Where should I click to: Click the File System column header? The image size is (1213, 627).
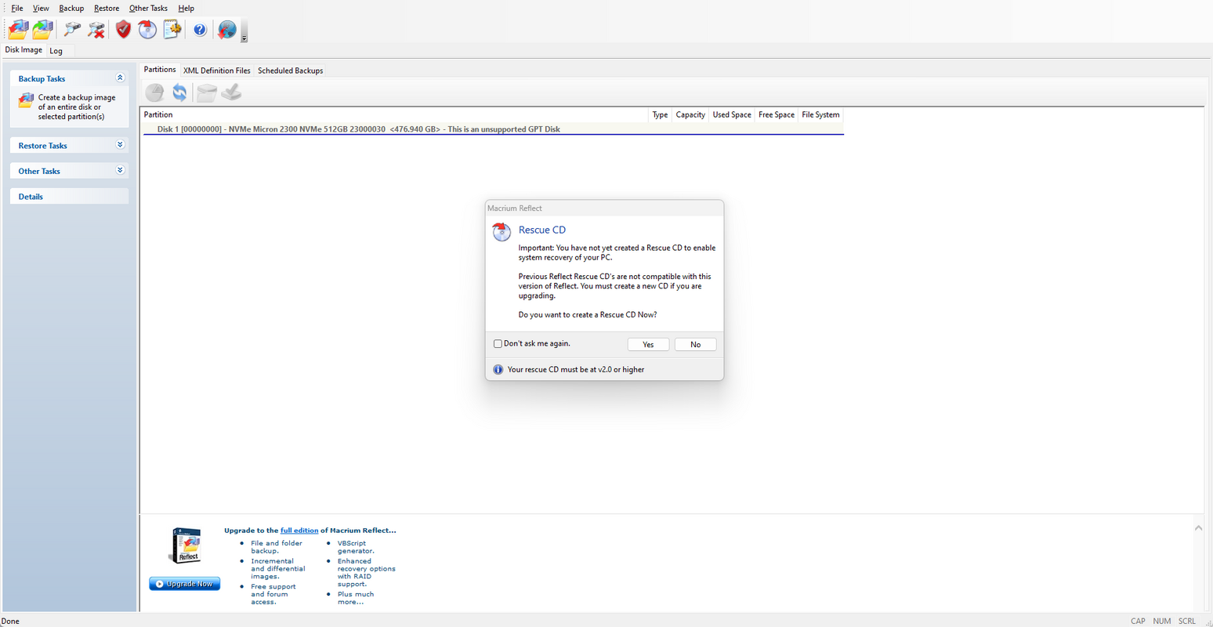tap(820, 114)
